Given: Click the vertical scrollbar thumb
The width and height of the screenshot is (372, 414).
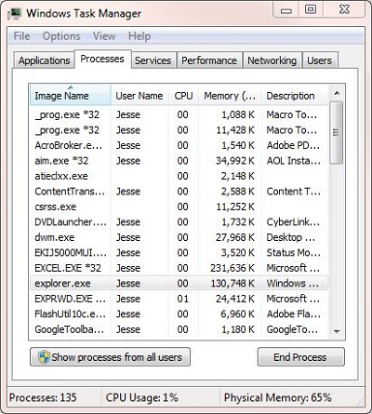Looking at the screenshot, I should click(337, 133).
